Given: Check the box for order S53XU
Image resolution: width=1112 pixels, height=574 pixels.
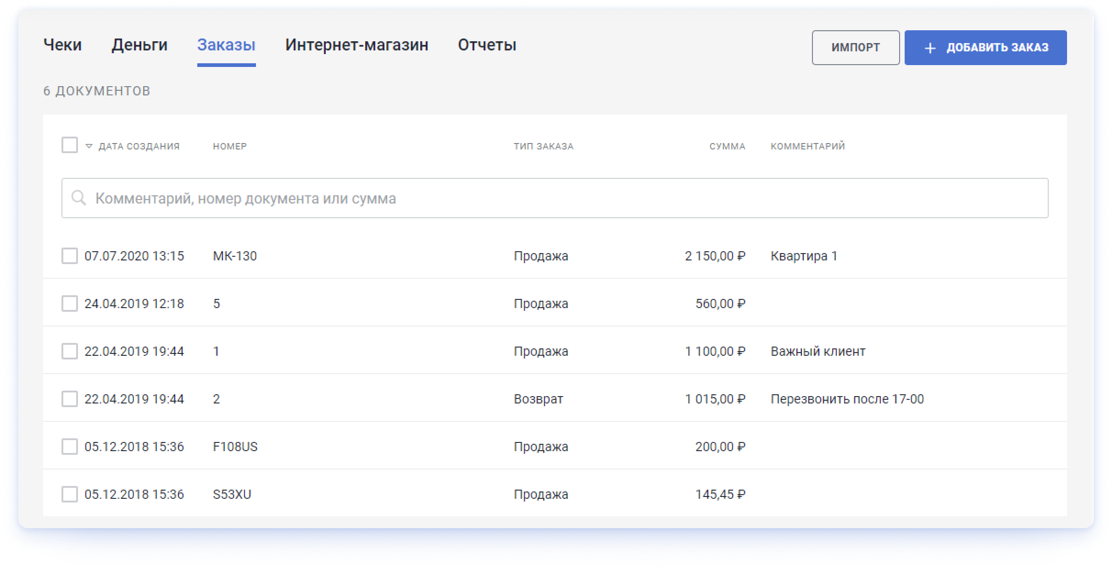Looking at the screenshot, I should [70, 494].
